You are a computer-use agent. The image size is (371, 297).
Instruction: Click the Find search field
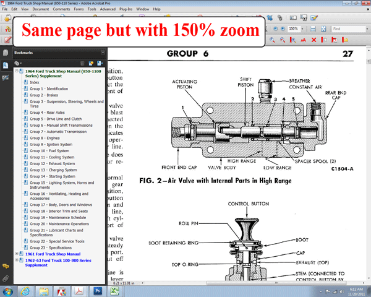point(348,28)
